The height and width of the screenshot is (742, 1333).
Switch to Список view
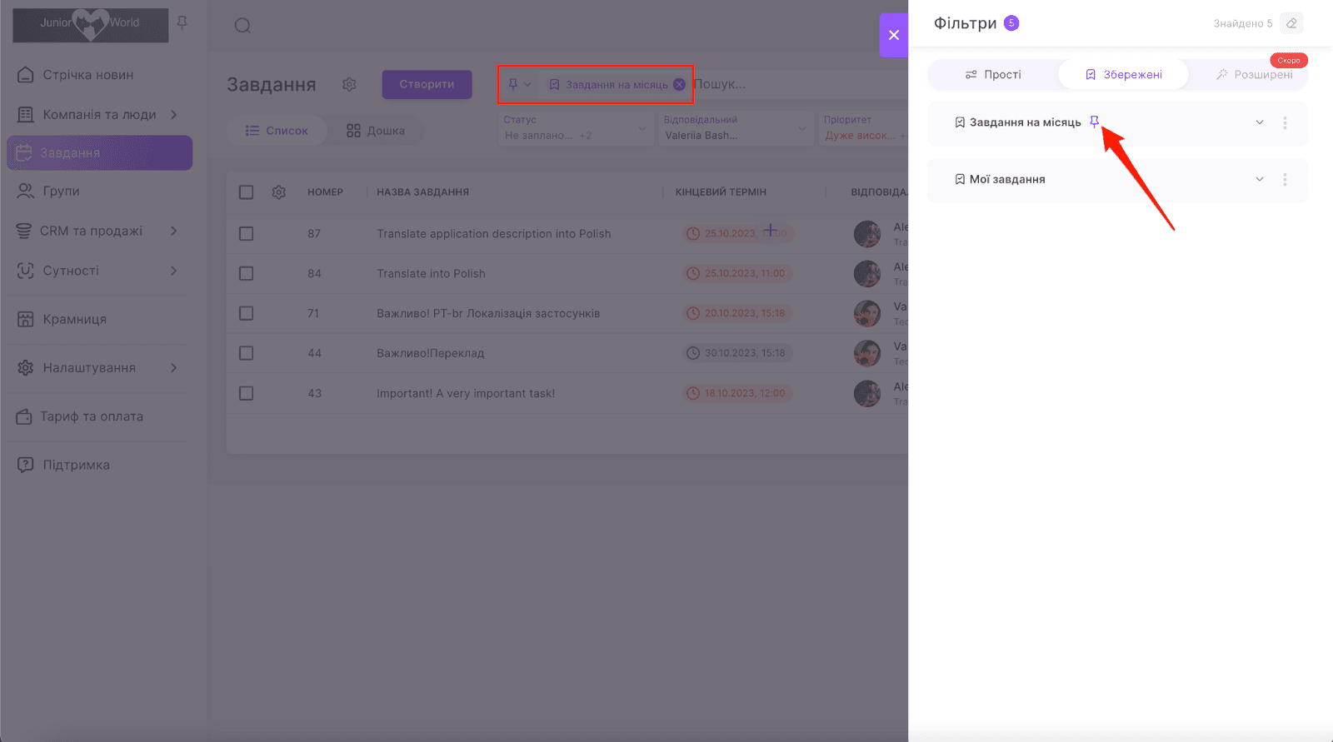click(x=277, y=131)
